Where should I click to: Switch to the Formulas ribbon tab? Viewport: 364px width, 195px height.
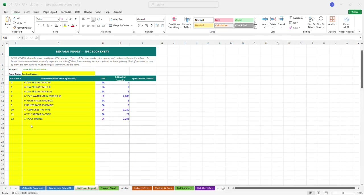pyautogui.click(x=66, y=12)
